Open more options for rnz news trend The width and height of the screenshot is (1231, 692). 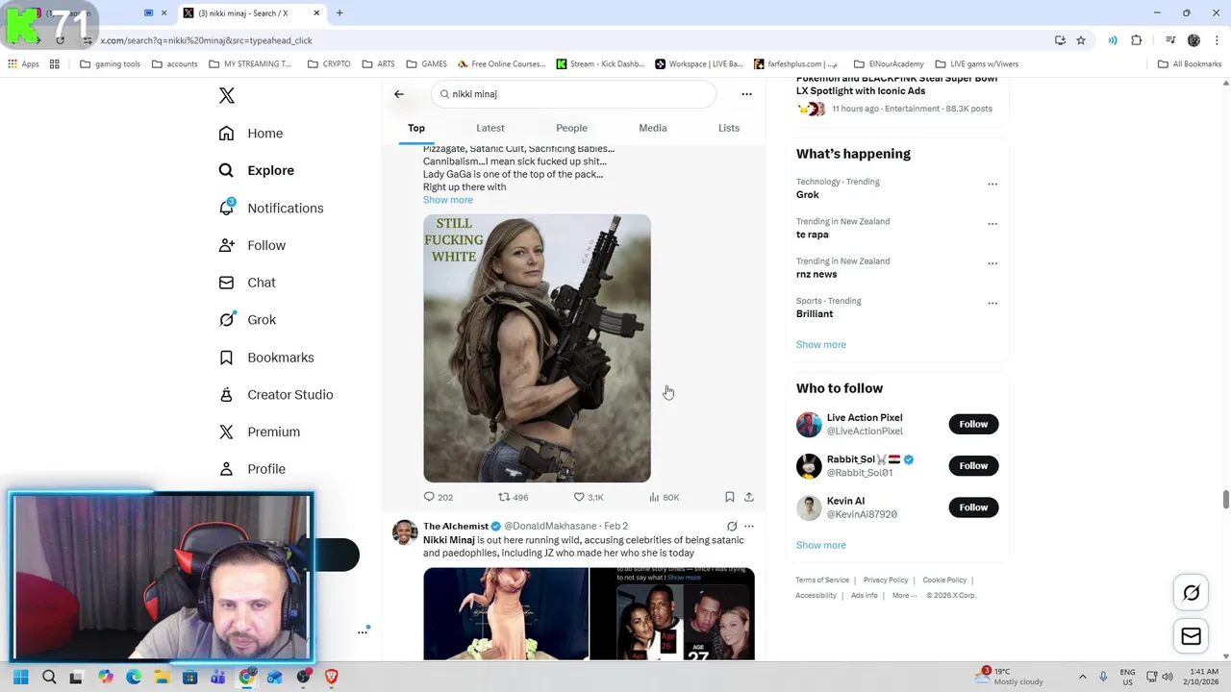coord(992,263)
